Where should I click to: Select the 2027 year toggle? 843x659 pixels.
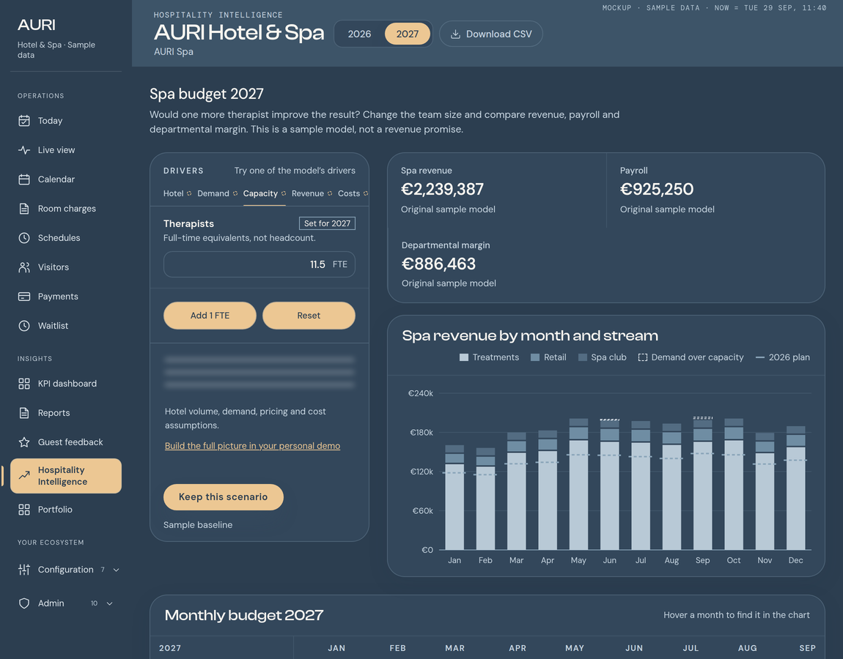[x=408, y=34]
